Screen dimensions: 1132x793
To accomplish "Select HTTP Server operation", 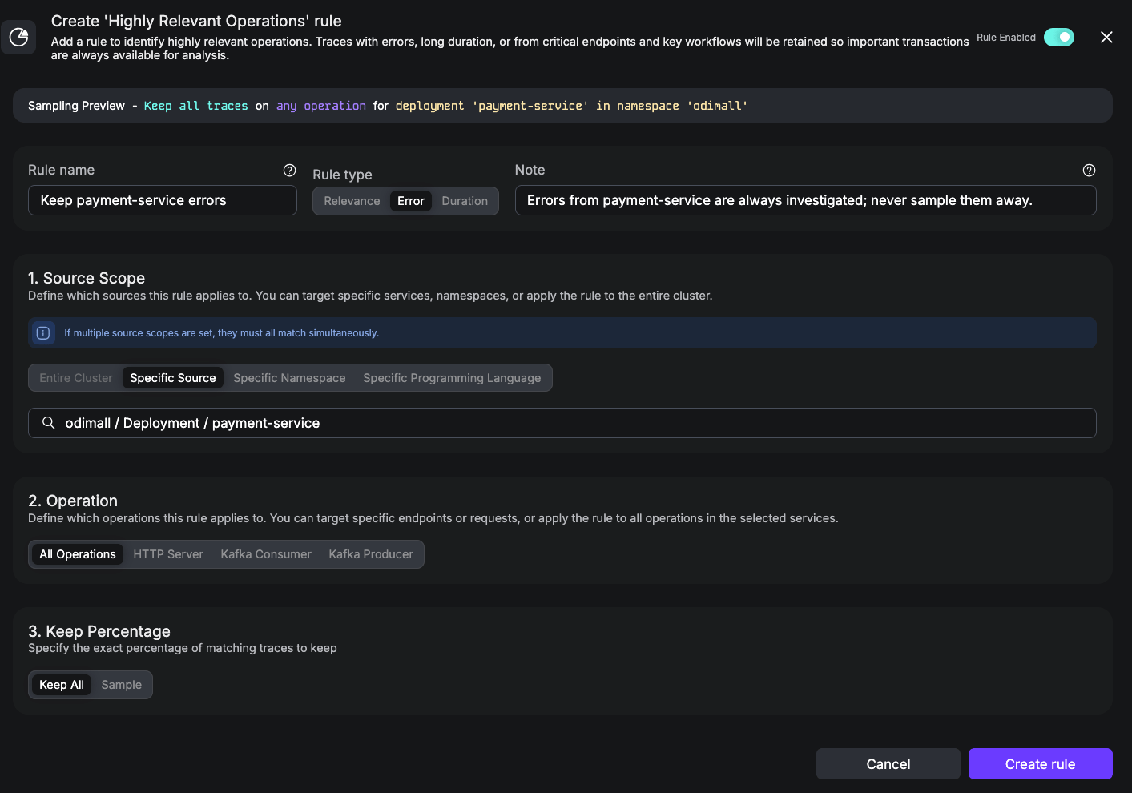I will point(168,554).
